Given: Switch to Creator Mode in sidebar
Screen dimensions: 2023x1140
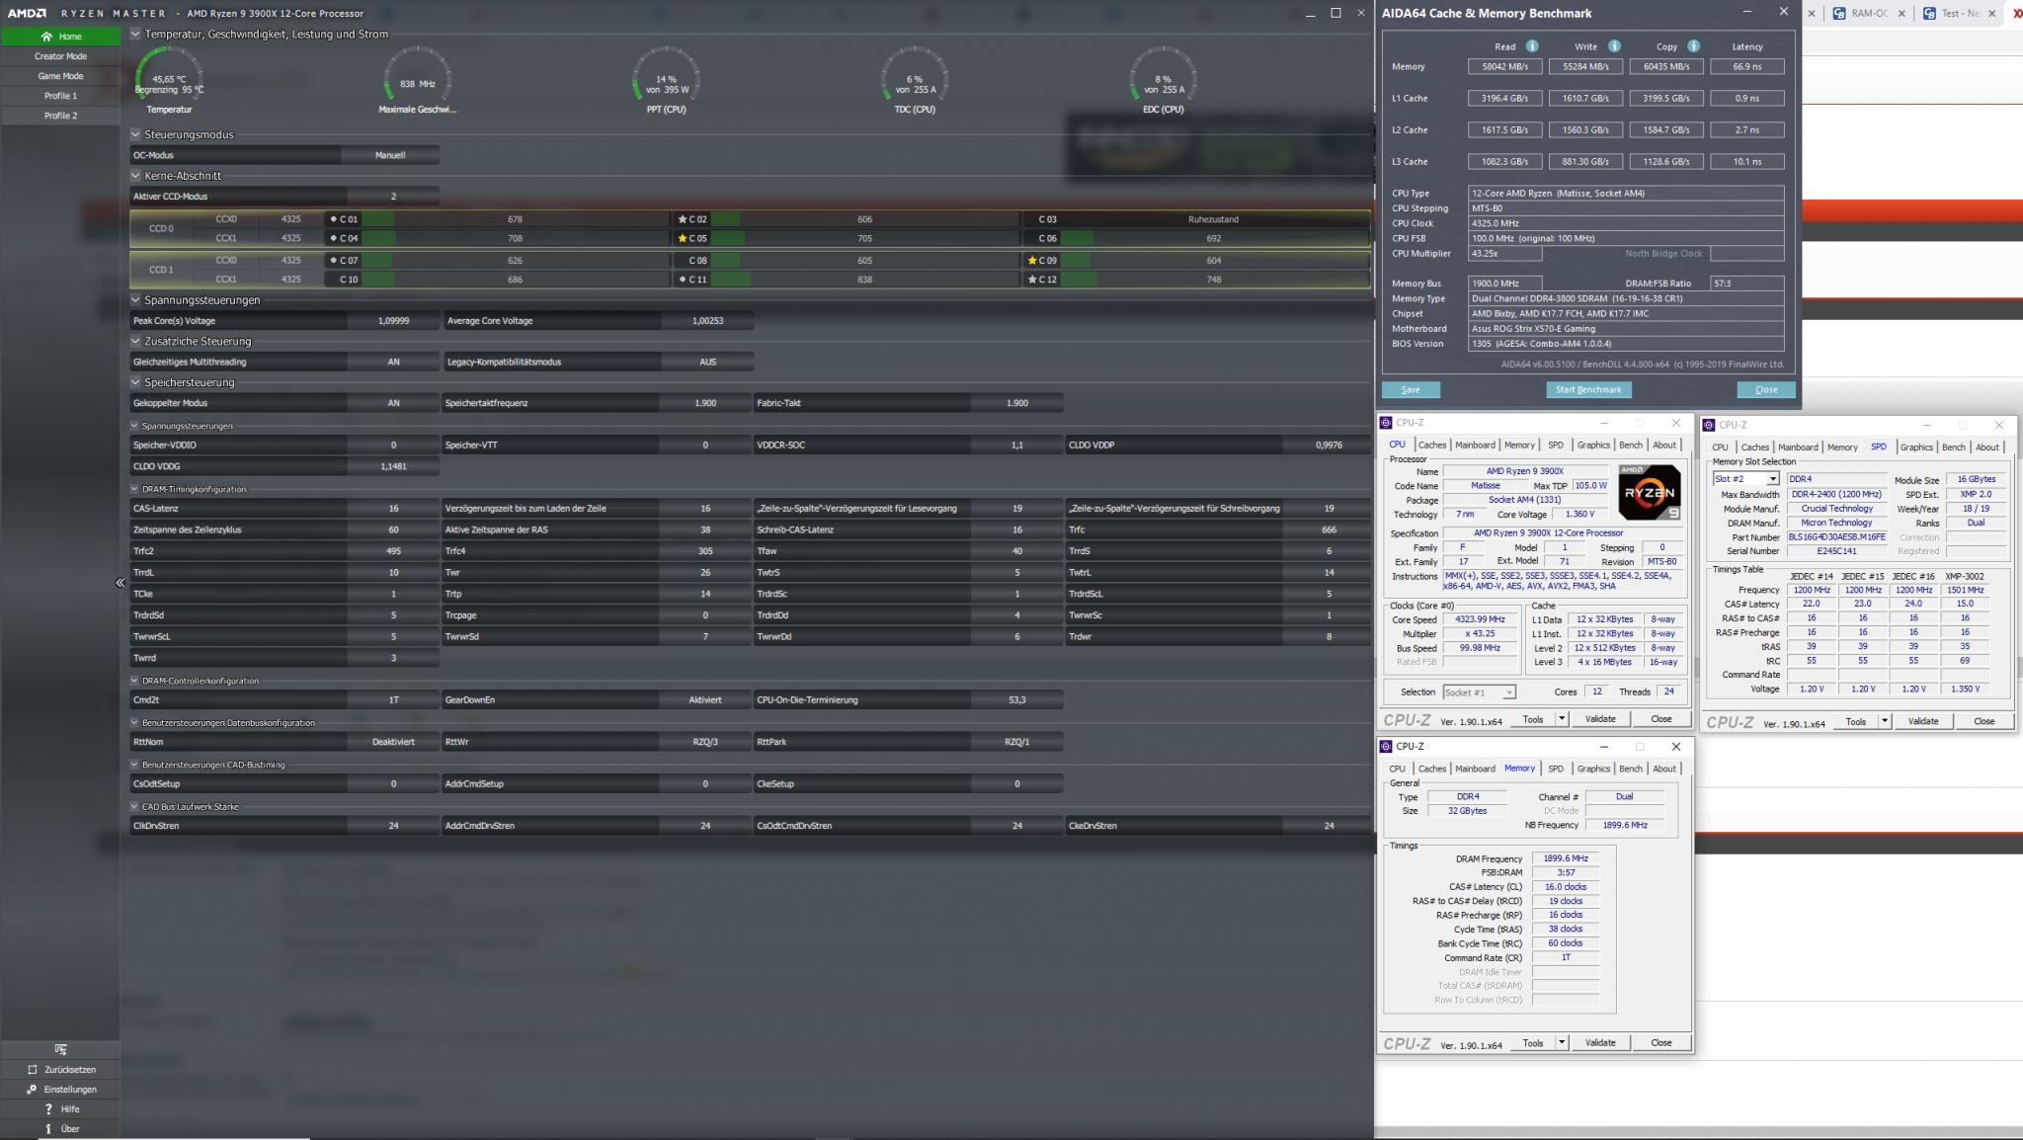Looking at the screenshot, I should pyautogui.click(x=60, y=56).
